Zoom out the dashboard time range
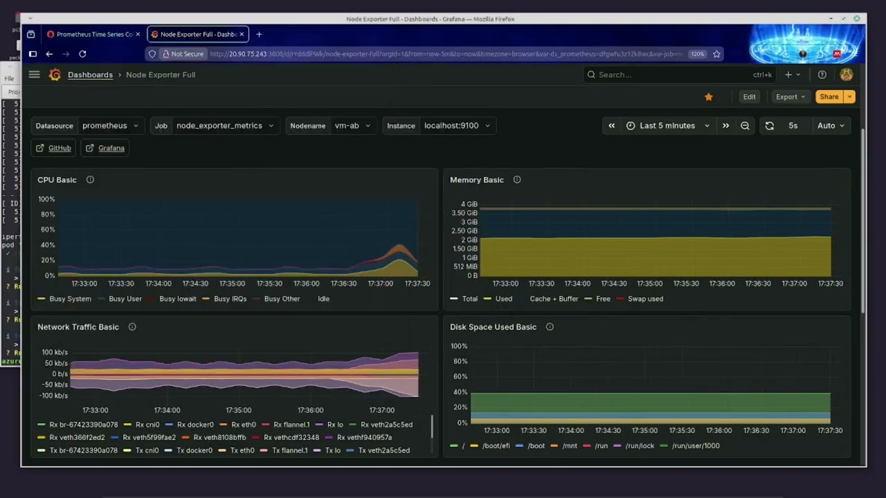886x498 pixels. pos(745,126)
